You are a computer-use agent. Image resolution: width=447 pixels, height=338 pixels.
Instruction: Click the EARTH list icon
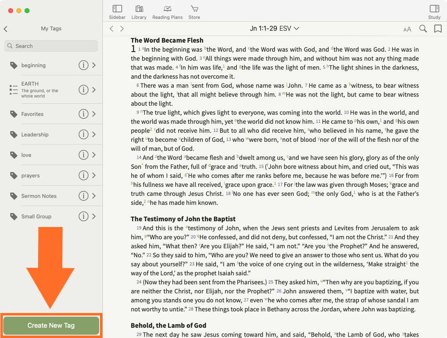(14, 90)
